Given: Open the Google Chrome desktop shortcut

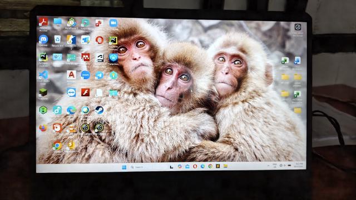Looking at the screenshot, I should pyautogui.click(x=57, y=146).
